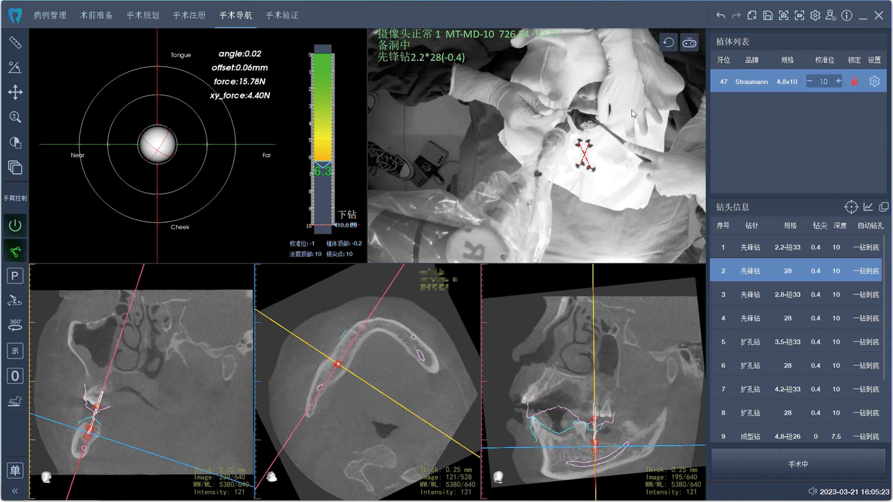Click the app tooth logo icon
The image size is (893, 502).
[x=15, y=15]
